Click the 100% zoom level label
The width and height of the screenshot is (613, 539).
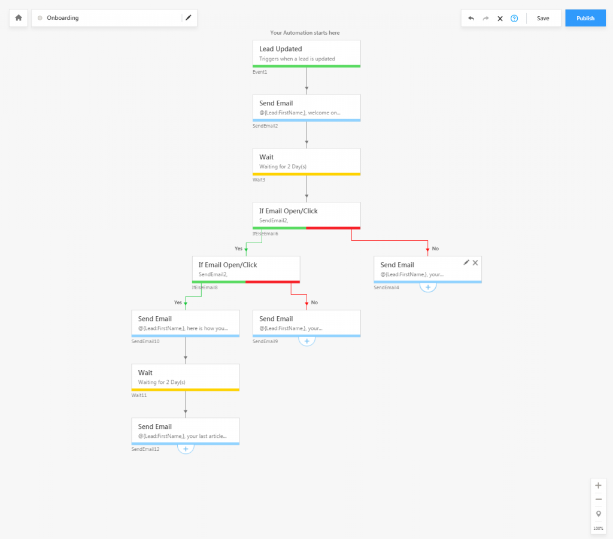tap(598, 528)
